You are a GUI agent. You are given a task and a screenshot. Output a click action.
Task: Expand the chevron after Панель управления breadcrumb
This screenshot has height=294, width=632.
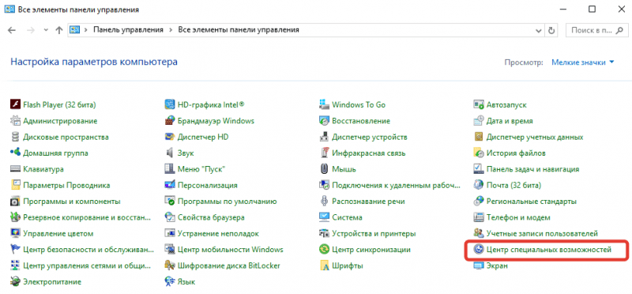pyautogui.click(x=171, y=30)
